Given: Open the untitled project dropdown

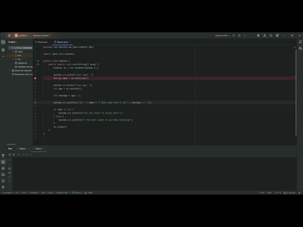Looking at the screenshot, I should point(22,35).
